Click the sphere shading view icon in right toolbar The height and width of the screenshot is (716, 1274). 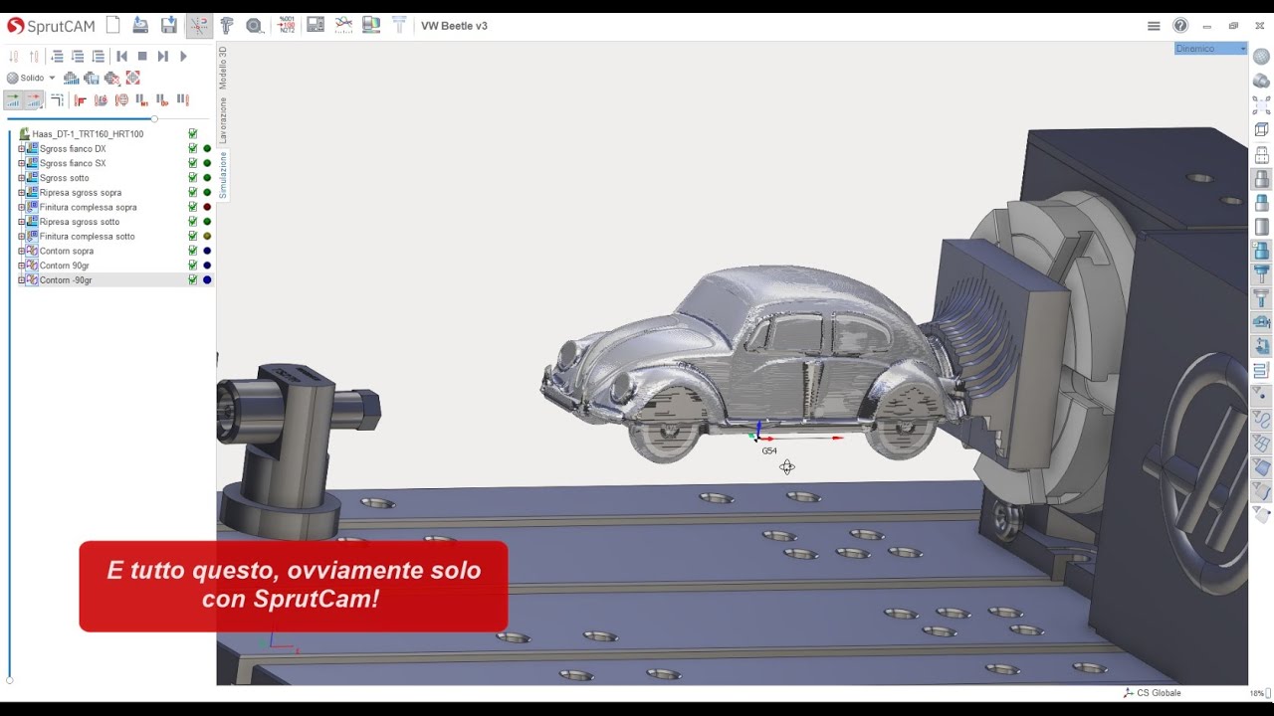coord(1261,57)
